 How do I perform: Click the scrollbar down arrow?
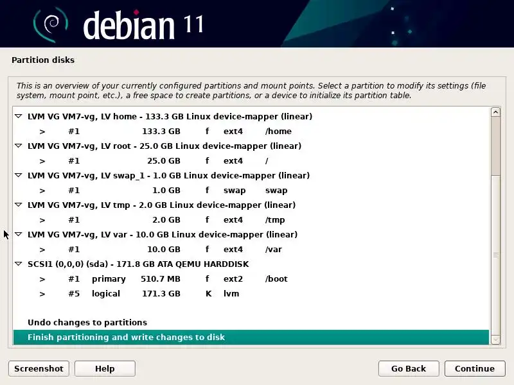495,340
